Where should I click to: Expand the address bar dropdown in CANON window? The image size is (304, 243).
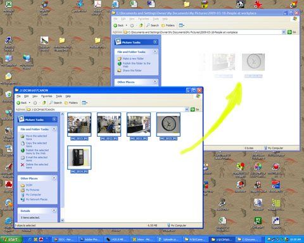coord(187,109)
